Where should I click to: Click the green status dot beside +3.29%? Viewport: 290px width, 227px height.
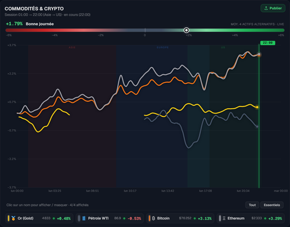(x=265, y=218)
